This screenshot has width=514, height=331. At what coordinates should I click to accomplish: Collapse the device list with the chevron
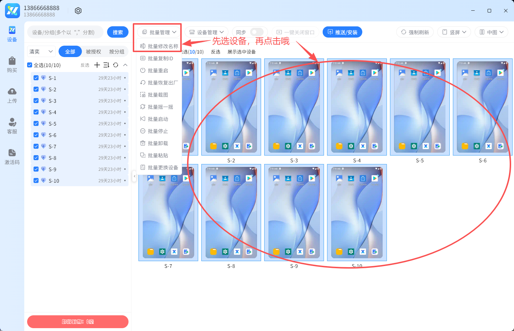pos(125,65)
